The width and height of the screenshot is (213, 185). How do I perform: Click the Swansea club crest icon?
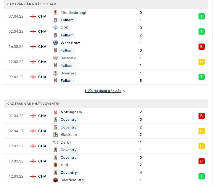point(55,73)
